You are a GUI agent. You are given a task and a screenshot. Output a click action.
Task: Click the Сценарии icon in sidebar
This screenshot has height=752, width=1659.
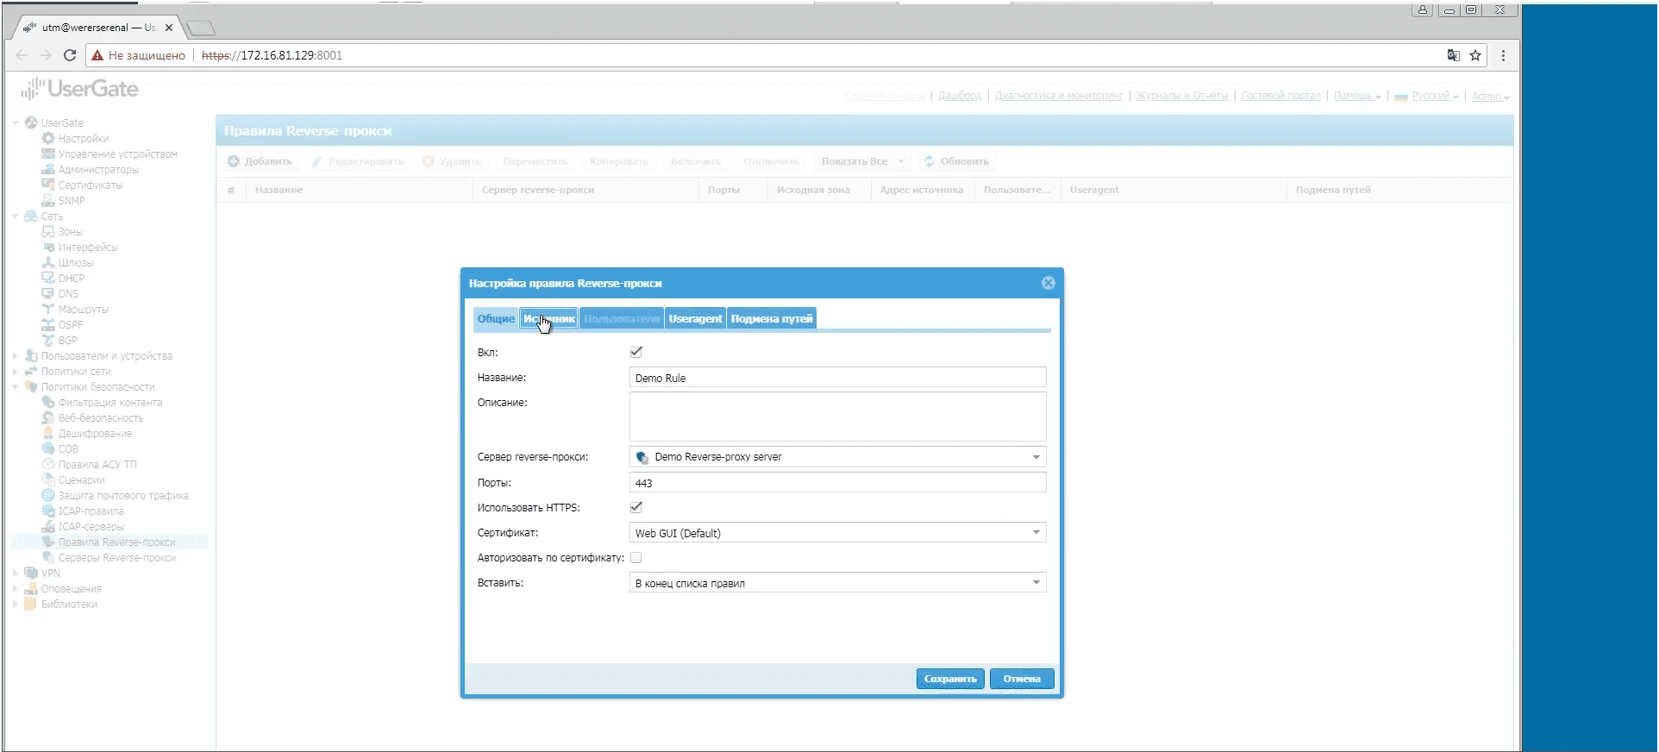(48, 479)
